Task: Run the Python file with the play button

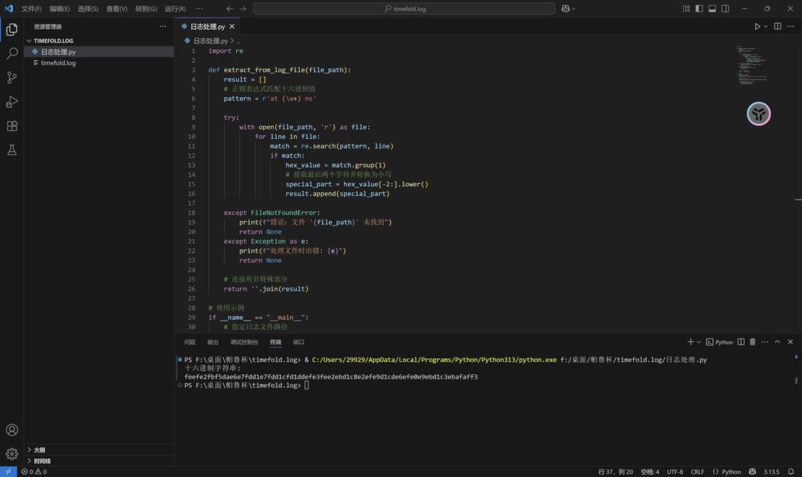Action: point(756,26)
